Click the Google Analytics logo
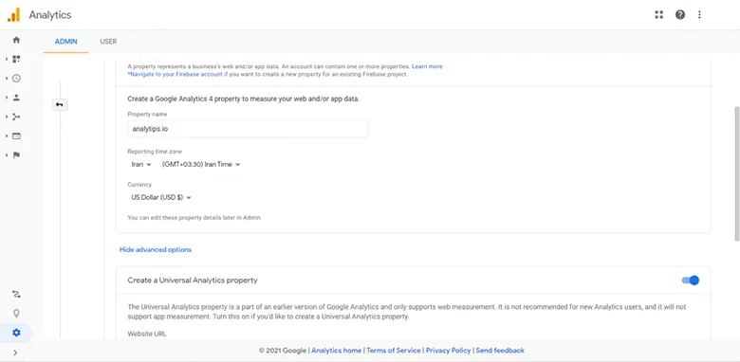Screen dimensions: 740x362 (x=13, y=14)
